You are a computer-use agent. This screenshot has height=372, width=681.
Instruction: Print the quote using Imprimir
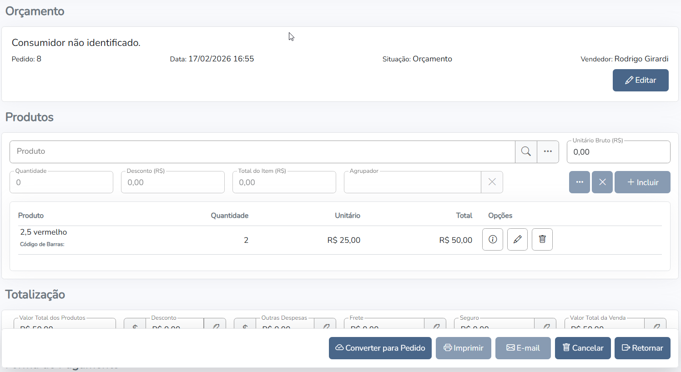[x=463, y=348]
